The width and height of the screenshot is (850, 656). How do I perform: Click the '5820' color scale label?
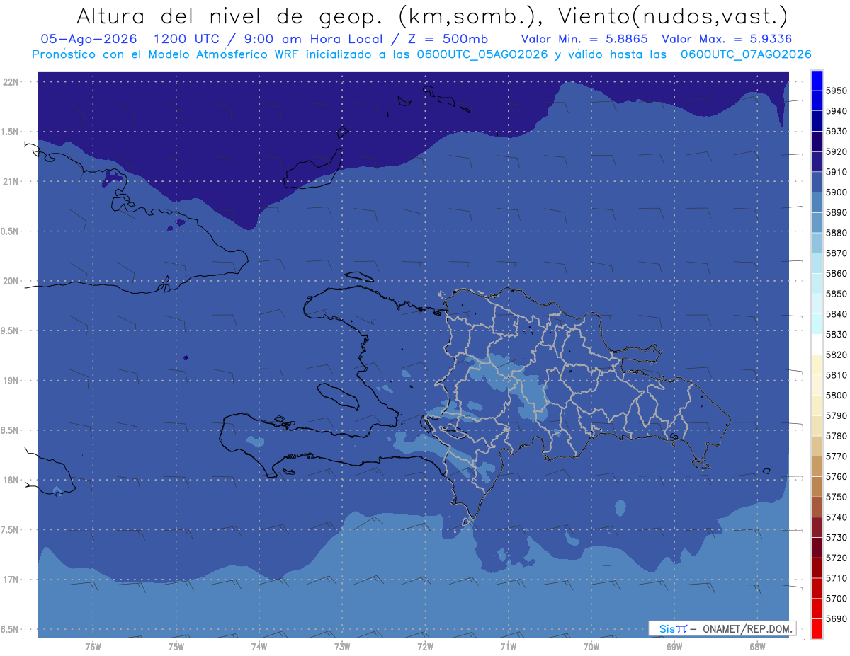pos(837,355)
